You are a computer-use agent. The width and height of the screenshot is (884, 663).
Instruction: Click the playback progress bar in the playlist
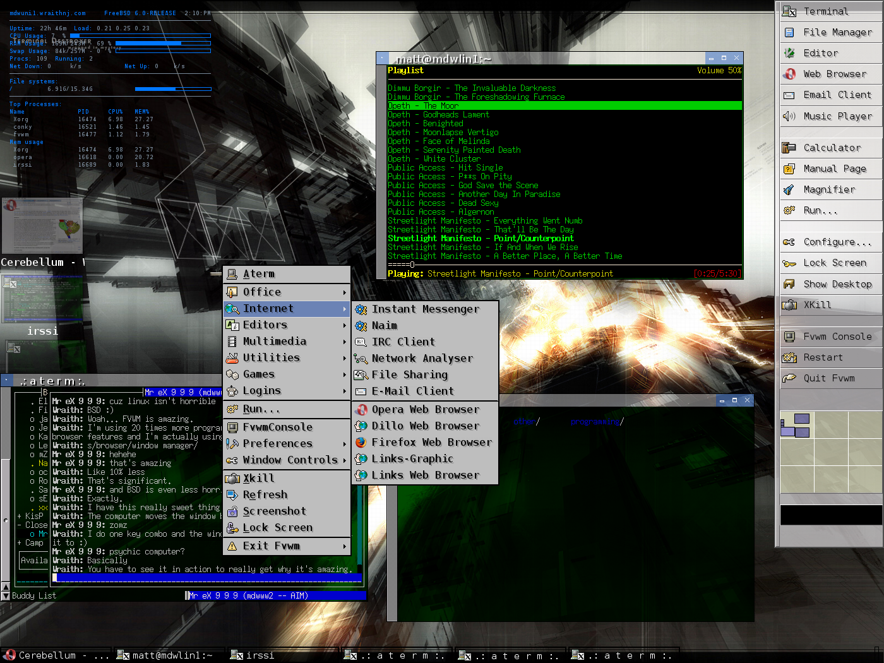(564, 265)
